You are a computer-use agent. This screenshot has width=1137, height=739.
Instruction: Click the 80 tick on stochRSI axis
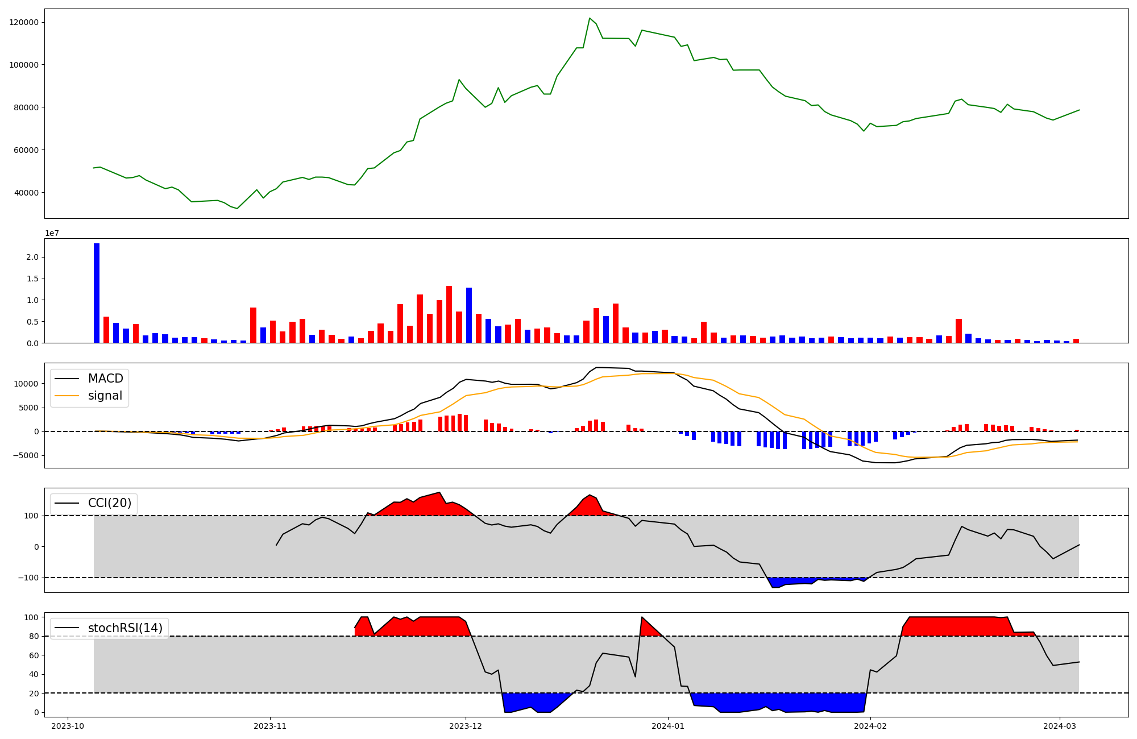click(35, 636)
